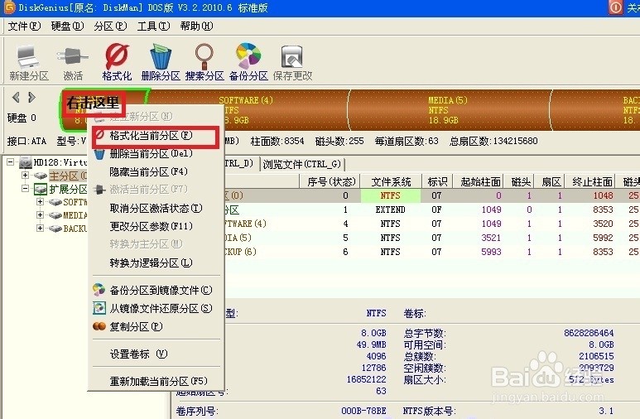Viewport: 640px width, 419px height.
Task: Click the 新建分区 new partition icon
Action: tap(28, 57)
